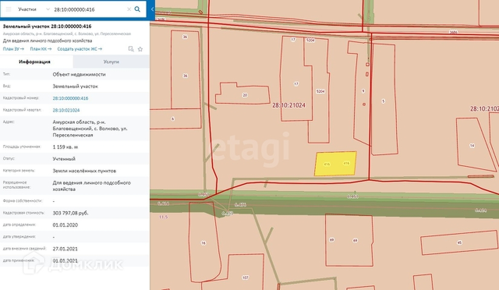Click the date 01.01.2020
The width and height of the screenshot is (499, 290).
(x=65, y=225)
